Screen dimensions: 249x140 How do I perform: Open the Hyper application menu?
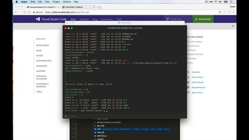(x=24, y=2)
